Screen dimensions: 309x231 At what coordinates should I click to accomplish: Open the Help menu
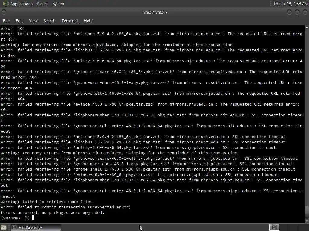coord(88,21)
